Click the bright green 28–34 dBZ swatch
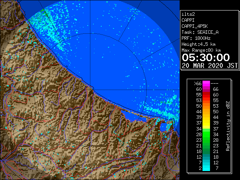 click(x=206, y=134)
